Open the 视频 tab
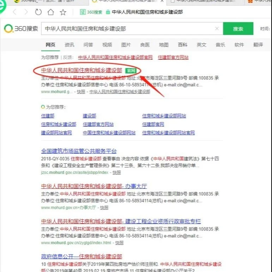 pos(107,45)
